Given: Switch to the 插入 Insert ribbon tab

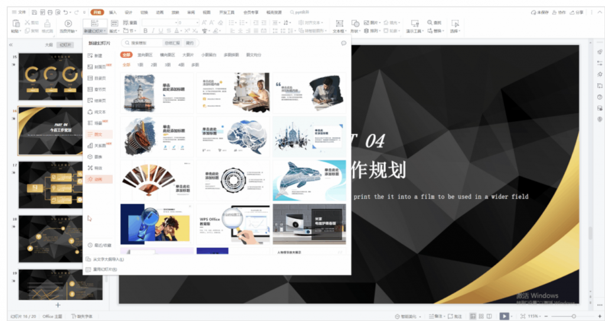Looking at the screenshot, I should [x=113, y=12].
